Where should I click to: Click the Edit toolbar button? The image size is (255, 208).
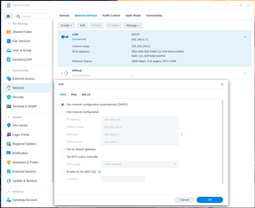coord(82,25)
